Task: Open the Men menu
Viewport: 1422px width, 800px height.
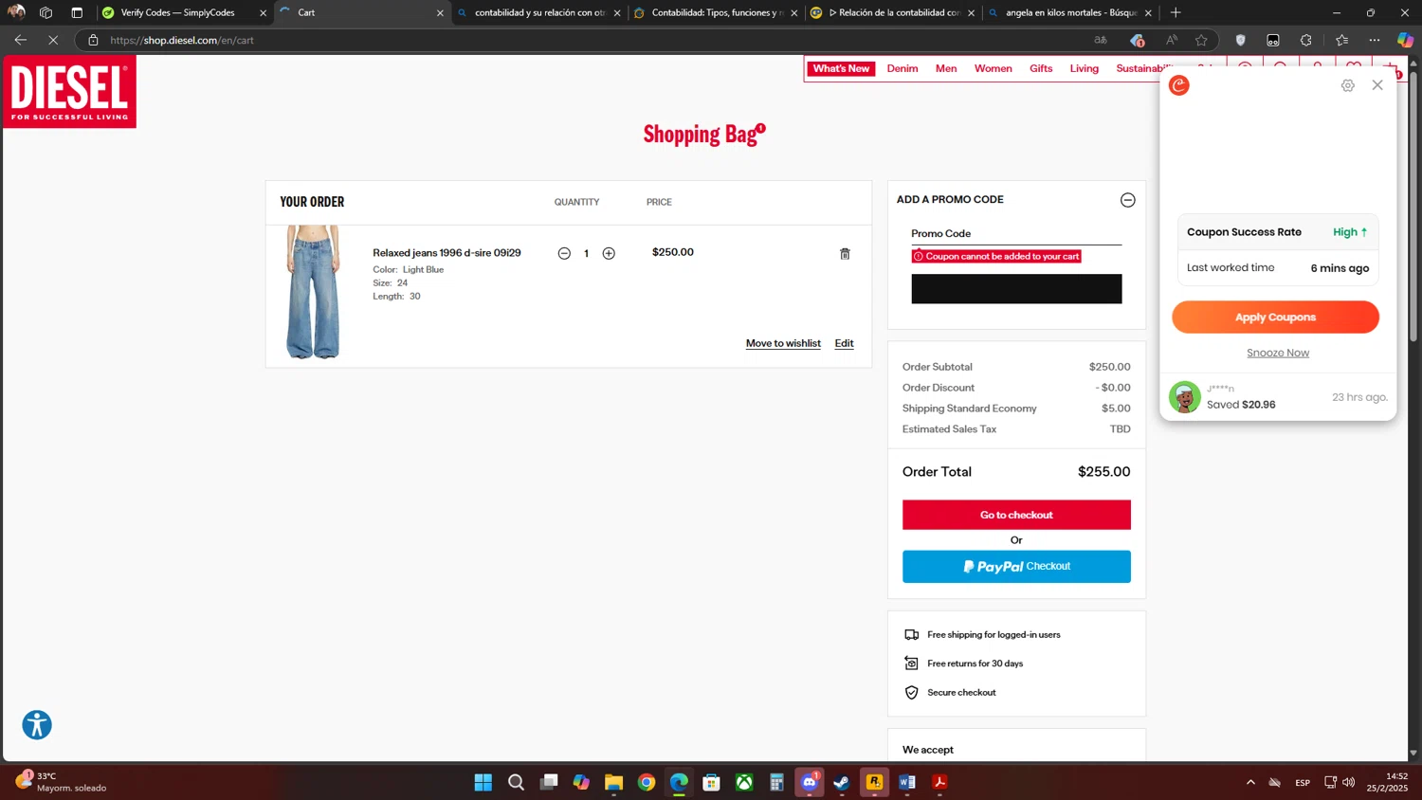Action: pos(946,68)
